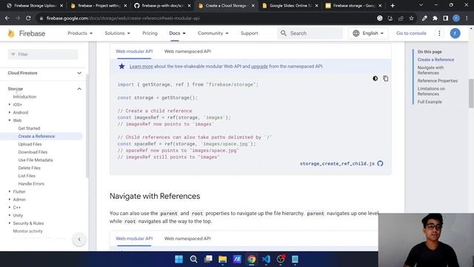This screenshot has height=267, width=474.
Task: Bookmark this page star icon
Action: (x=412, y=18)
